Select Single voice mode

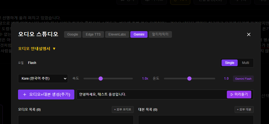(x=229, y=63)
